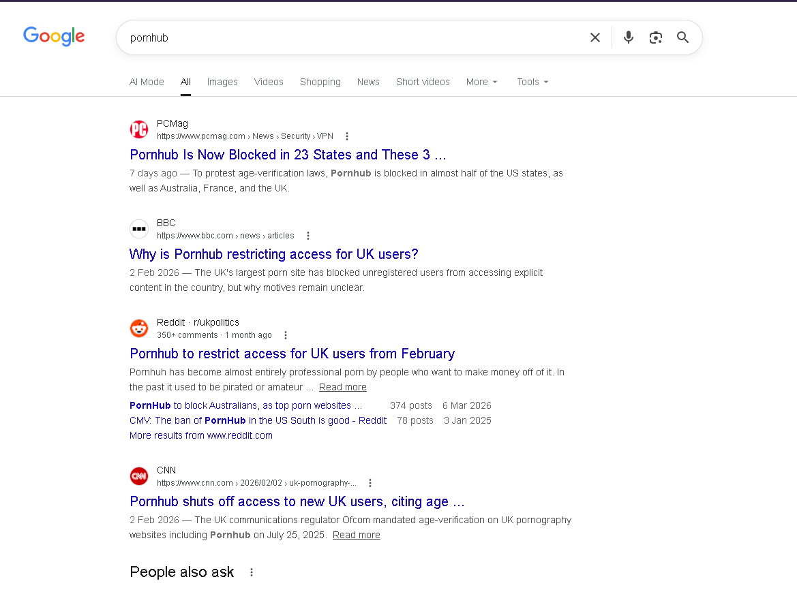
Task: Click Read more under the CNN snippet
Action: click(x=356, y=535)
